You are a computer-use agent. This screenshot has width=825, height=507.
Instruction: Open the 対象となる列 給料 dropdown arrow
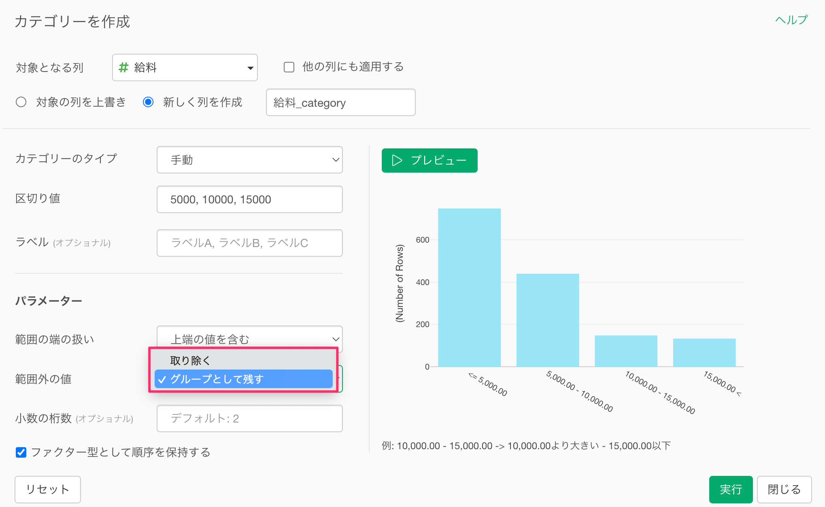(x=250, y=68)
